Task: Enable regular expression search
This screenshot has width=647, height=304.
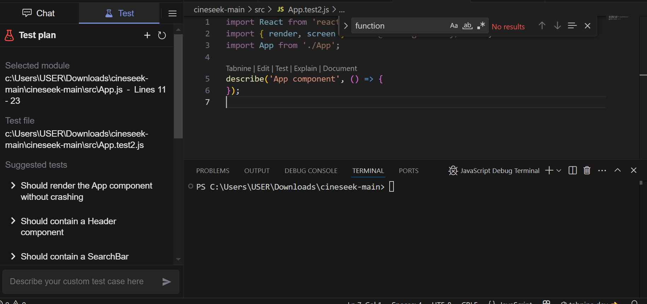Action: [481, 26]
